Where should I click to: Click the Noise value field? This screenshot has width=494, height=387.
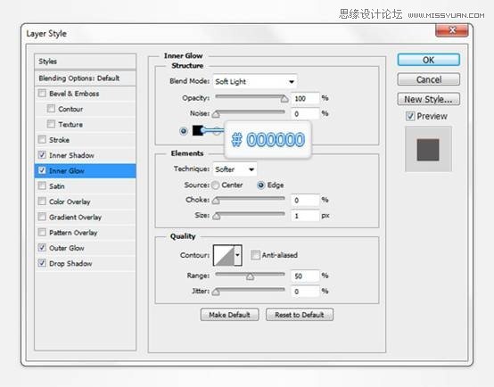[x=305, y=114]
